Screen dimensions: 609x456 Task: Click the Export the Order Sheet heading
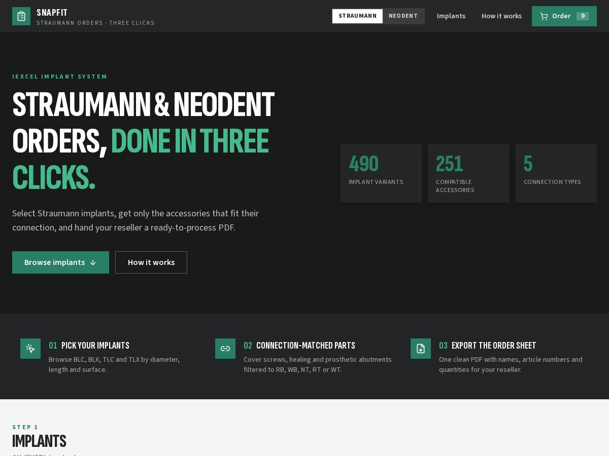point(494,346)
